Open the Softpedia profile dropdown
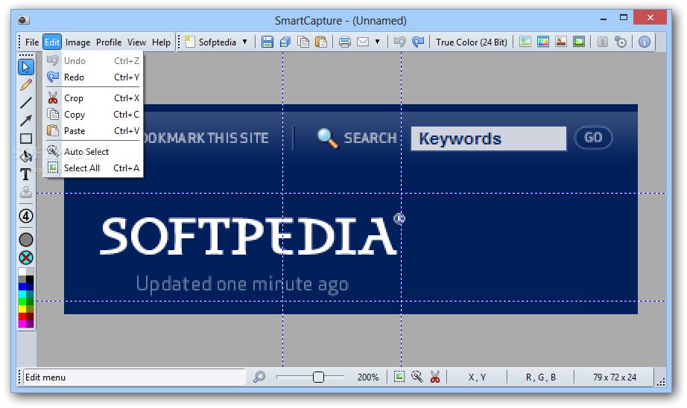The height and width of the screenshot is (408, 687). point(244,42)
